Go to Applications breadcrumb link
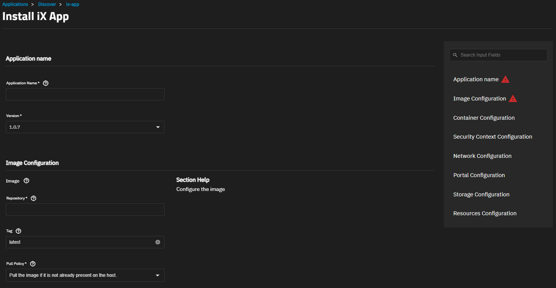The image size is (556, 288). (x=15, y=4)
